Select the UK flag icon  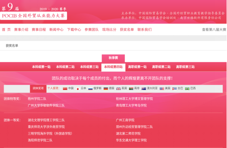[118, 88]
